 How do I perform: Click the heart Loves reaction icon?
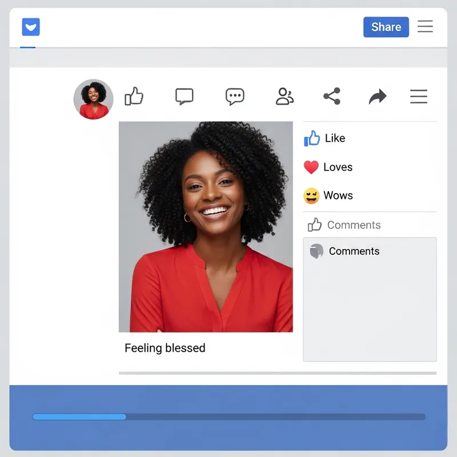pos(312,167)
